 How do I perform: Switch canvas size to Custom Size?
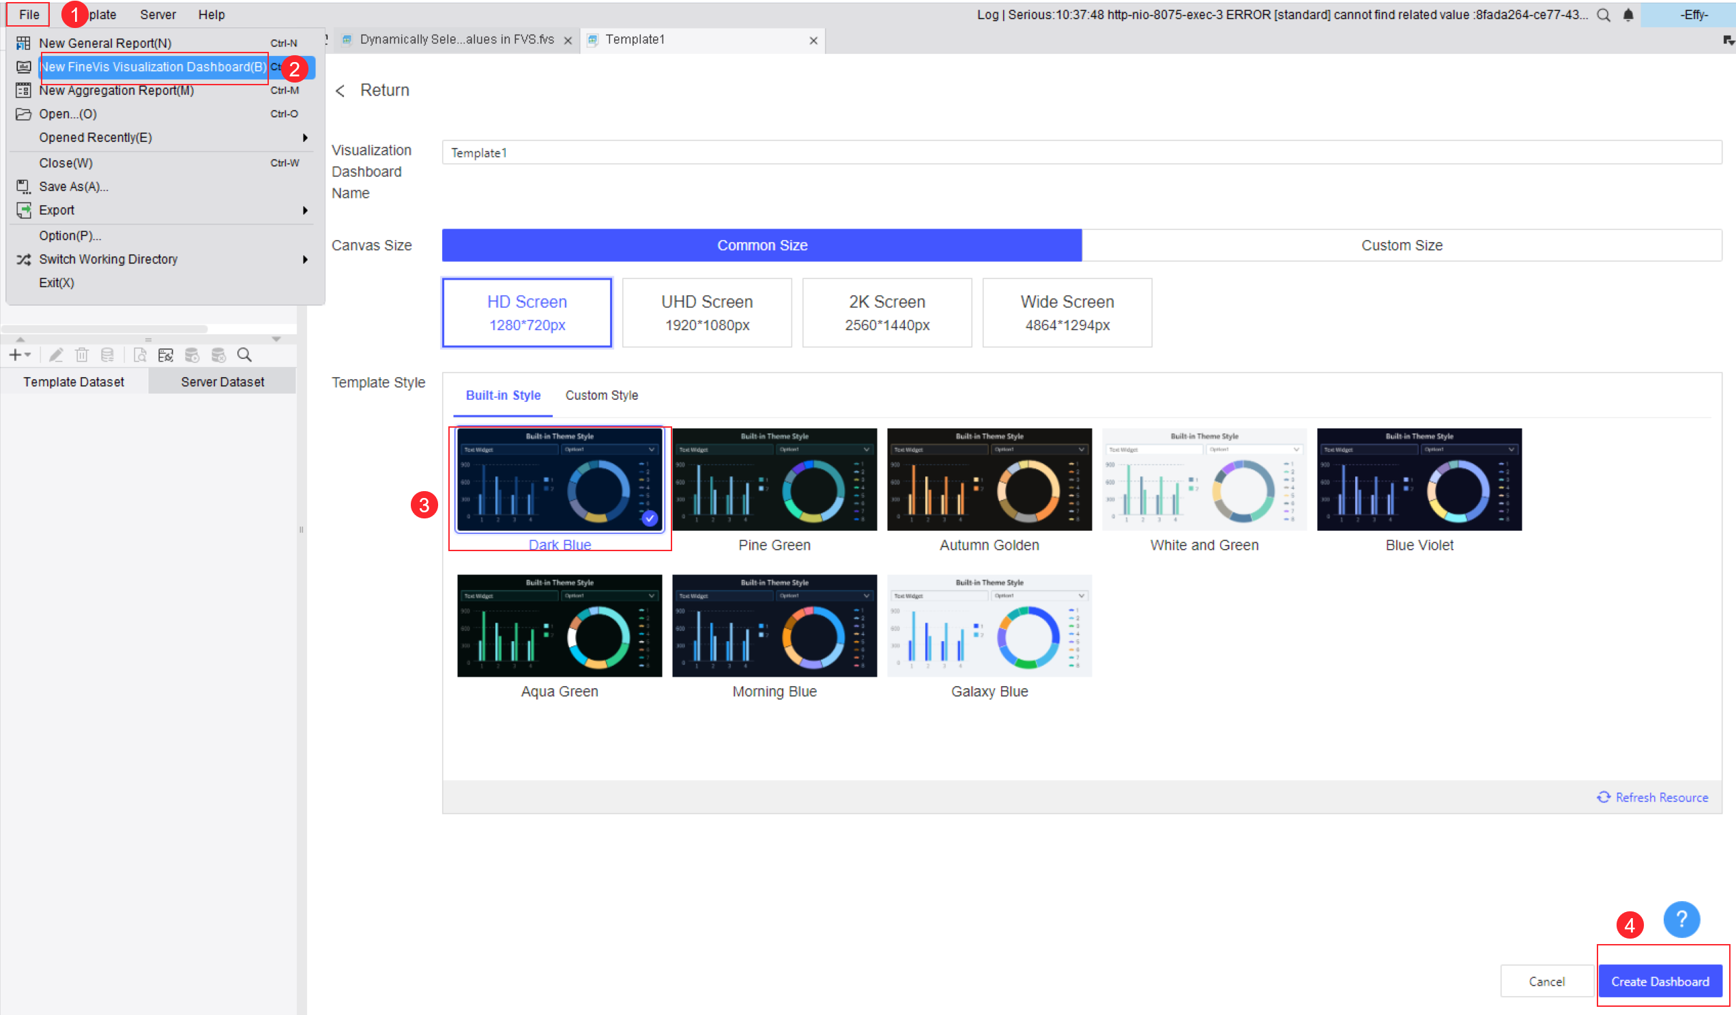[x=1401, y=245]
